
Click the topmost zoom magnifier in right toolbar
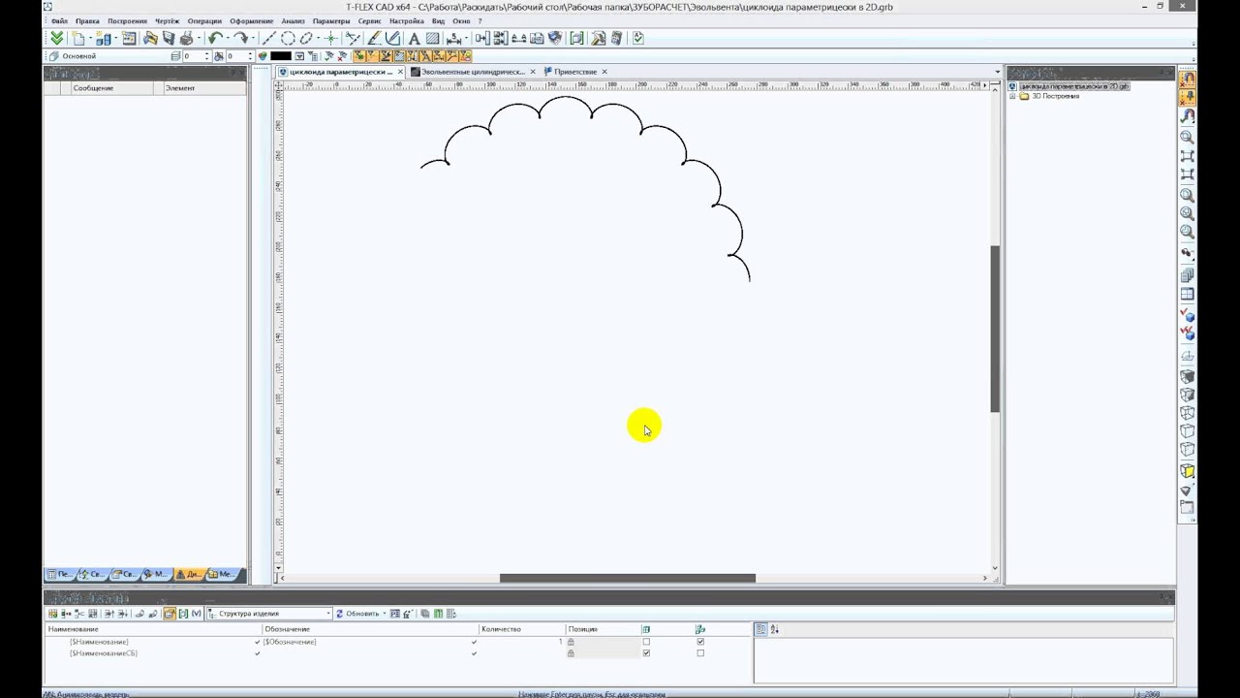[1187, 137]
